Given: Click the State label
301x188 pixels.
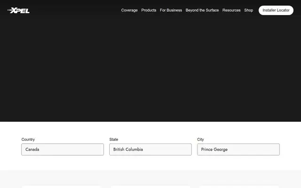Looking at the screenshot, I should (114, 140).
